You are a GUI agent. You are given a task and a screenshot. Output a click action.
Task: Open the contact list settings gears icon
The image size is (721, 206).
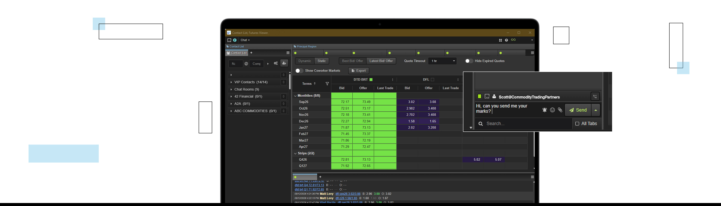(276, 63)
